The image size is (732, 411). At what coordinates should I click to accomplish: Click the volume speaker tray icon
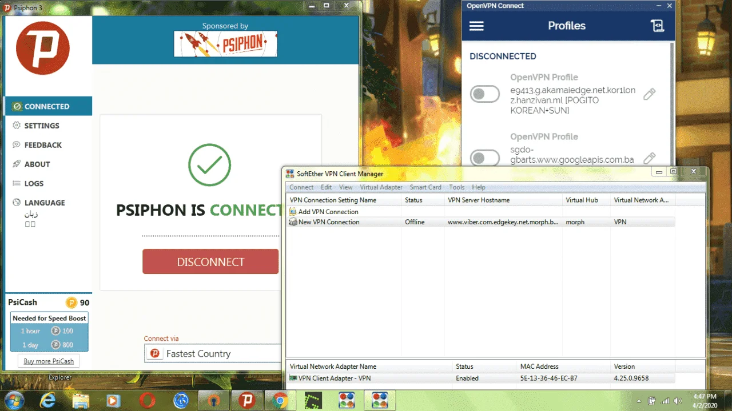[678, 401]
